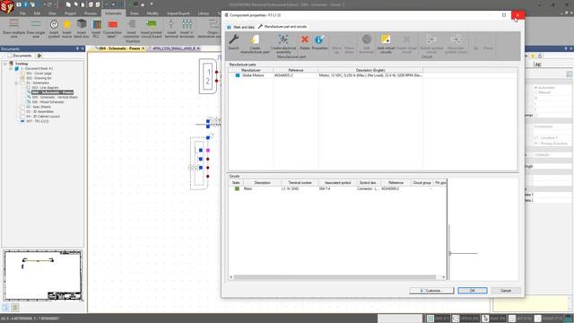574x323 pixels.
Task: Collapse the Testing project tree node
Action: [5, 64]
